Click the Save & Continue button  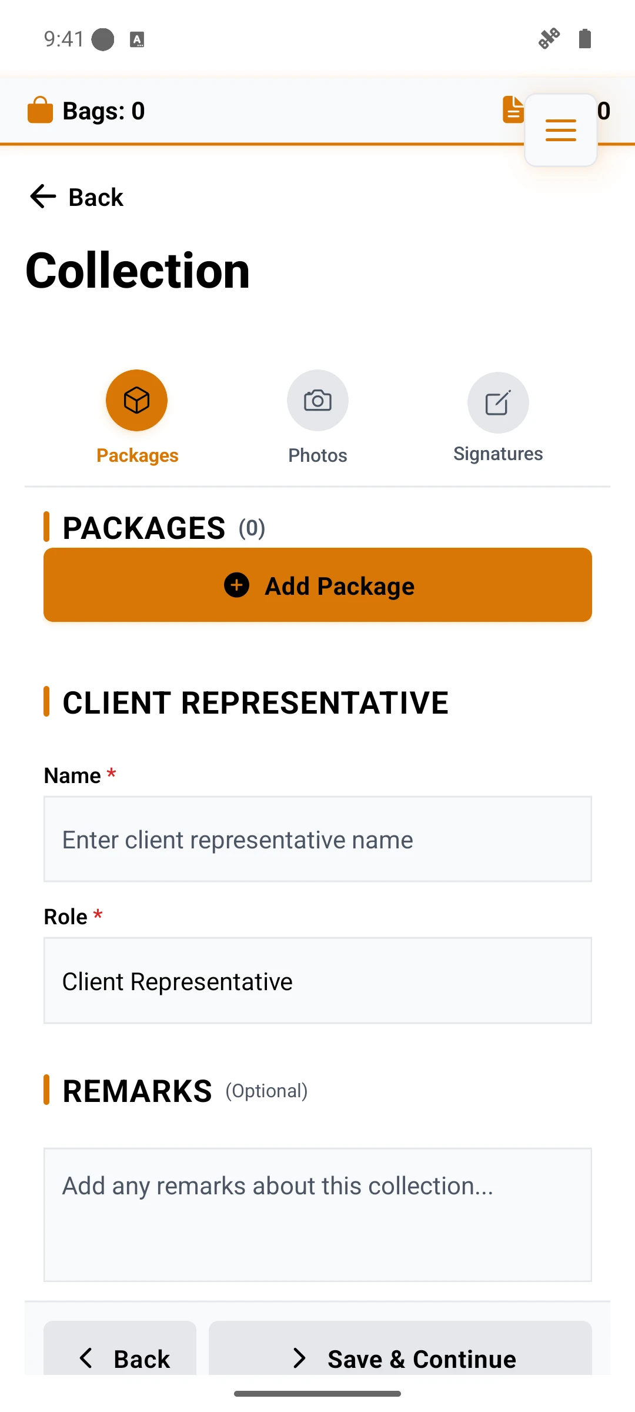[x=400, y=1348]
